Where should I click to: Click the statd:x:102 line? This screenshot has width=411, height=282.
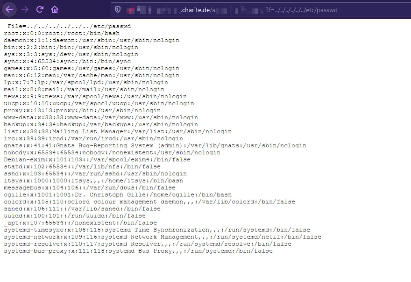(82, 167)
